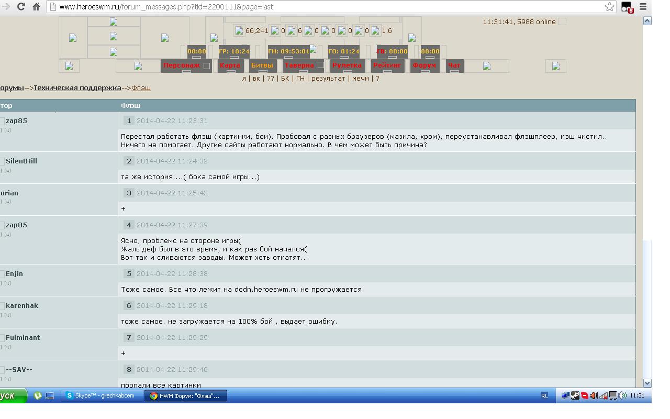Viewport: 670px width, 419px height.
Task: Open the Chrome menu (three bars)
Action: click(x=643, y=7)
